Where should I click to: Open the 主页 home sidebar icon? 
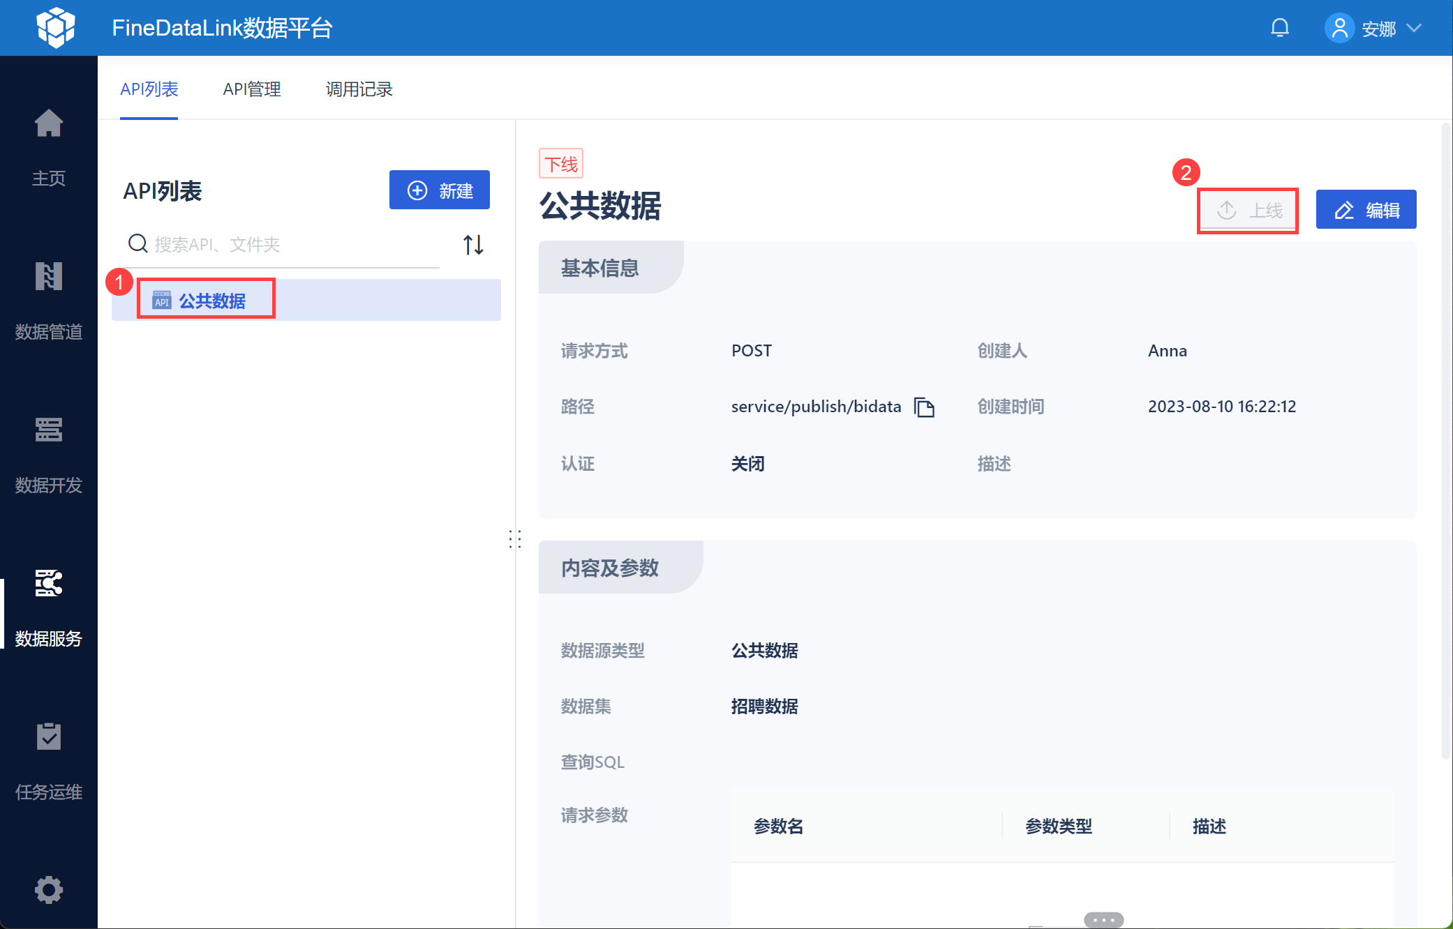point(48,145)
